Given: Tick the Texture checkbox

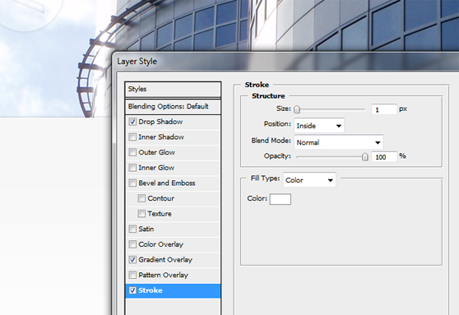Looking at the screenshot, I should coord(141,214).
